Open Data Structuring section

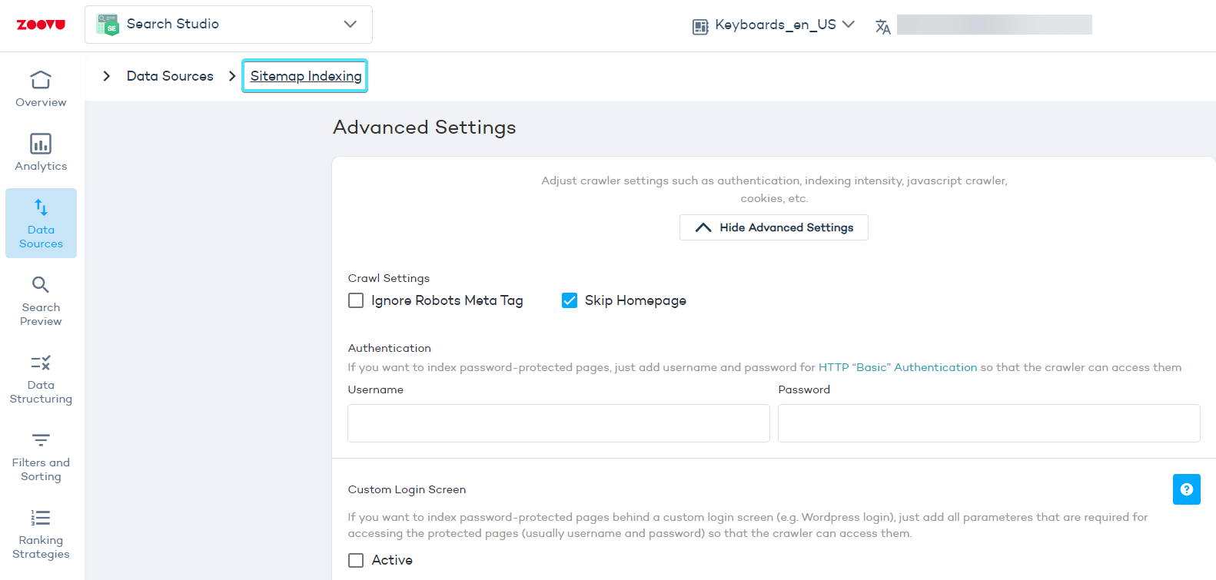point(41,379)
